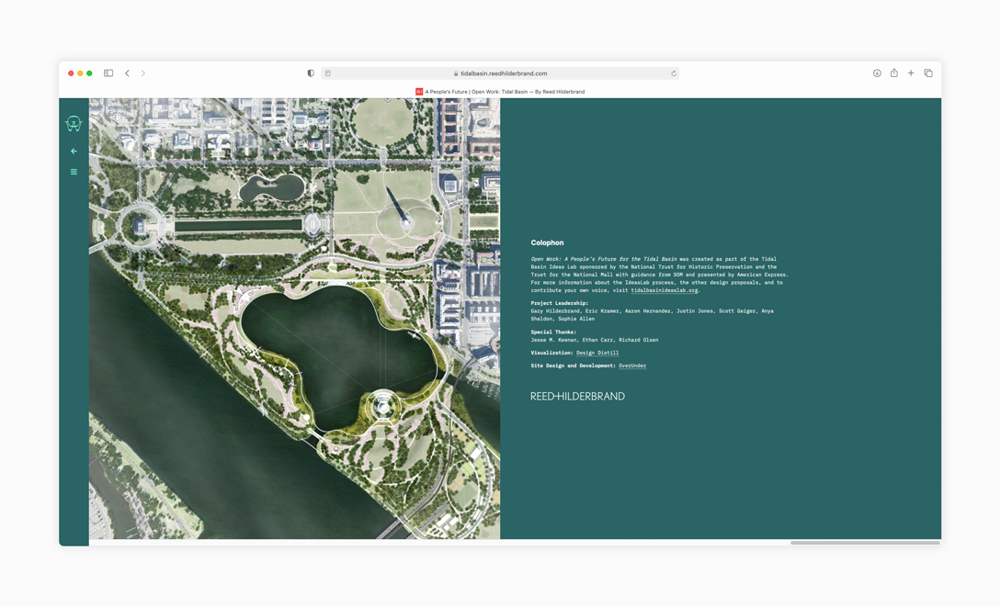1000x607 pixels.
Task: Open the Design Distill visualization link
Action: (598, 353)
